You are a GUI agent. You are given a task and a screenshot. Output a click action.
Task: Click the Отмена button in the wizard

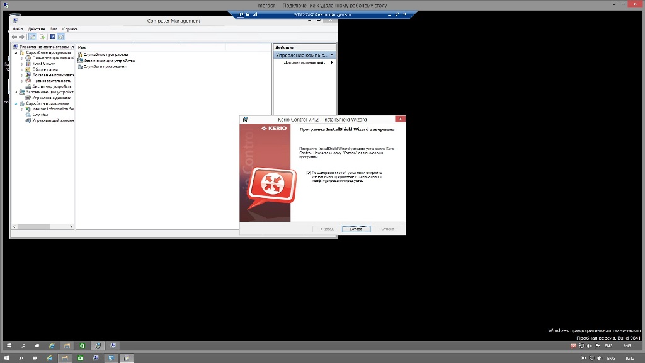(387, 229)
